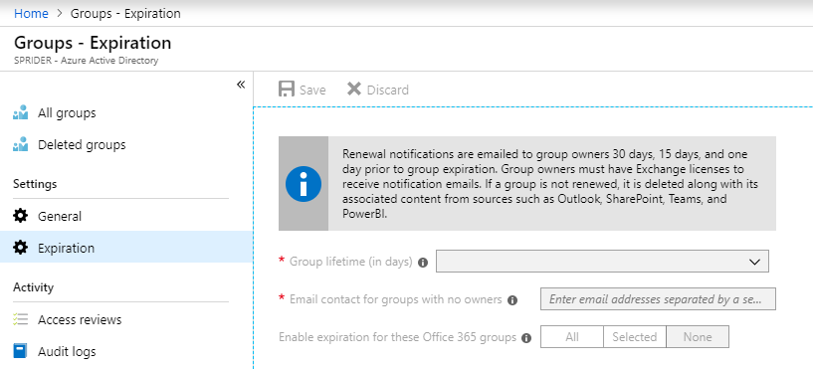Set expiration to None
The width and height of the screenshot is (813, 369).
click(x=698, y=337)
